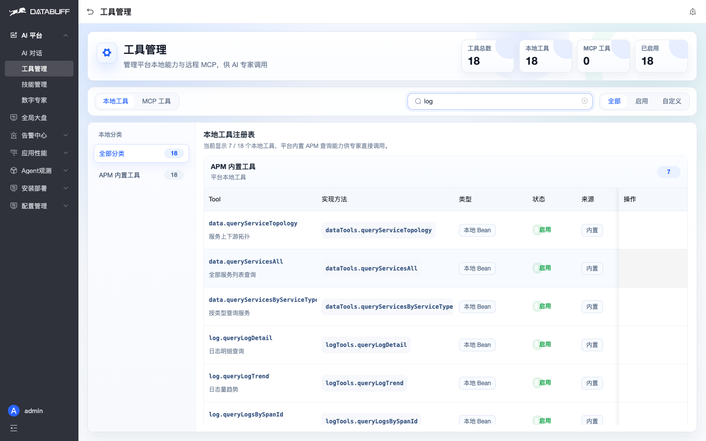Click dataTools.queryServicesAll method tag
Image resolution: width=706 pixels, height=441 pixels.
[x=372, y=269]
